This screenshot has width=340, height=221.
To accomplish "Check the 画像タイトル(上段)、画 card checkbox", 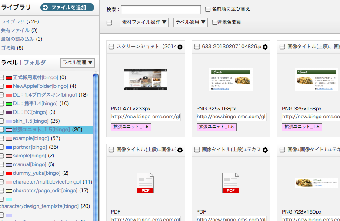I will coord(282,47).
